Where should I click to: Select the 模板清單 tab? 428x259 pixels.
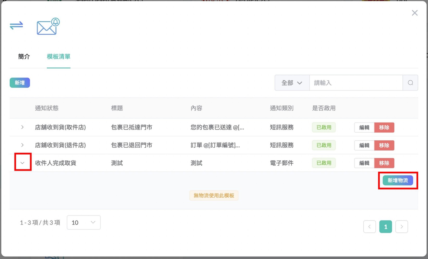58,56
